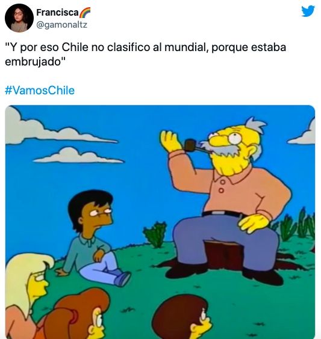Click the tree stump seat

tap(224, 255)
